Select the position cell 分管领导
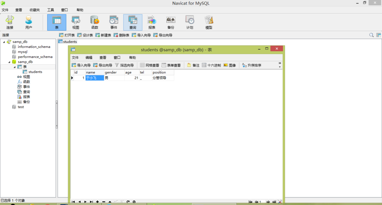The image size is (382, 205). [x=163, y=78]
